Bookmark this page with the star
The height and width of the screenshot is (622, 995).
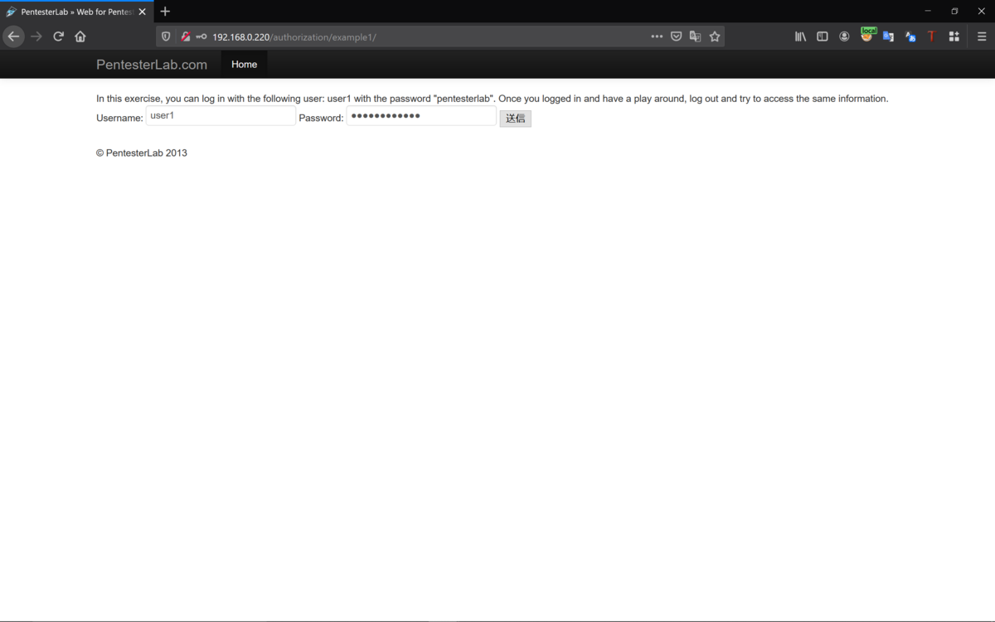coord(715,36)
